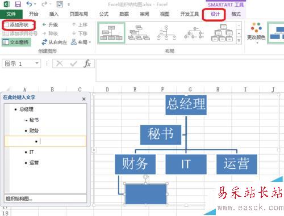Select the first SmartArt style thumbnail
Screen dimensions: 284x216
pos(276,33)
